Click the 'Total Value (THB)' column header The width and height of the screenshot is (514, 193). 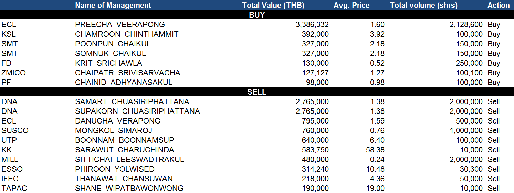coord(273,5)
